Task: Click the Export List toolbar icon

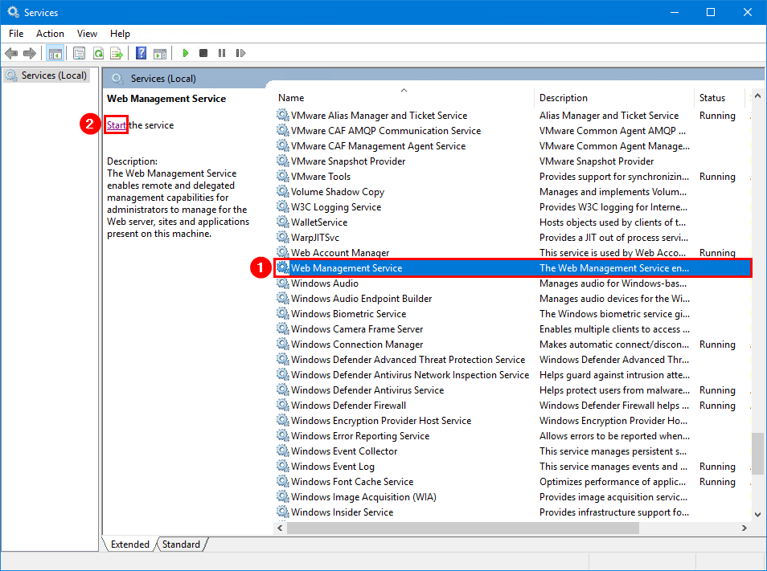Action: [117, 53]
